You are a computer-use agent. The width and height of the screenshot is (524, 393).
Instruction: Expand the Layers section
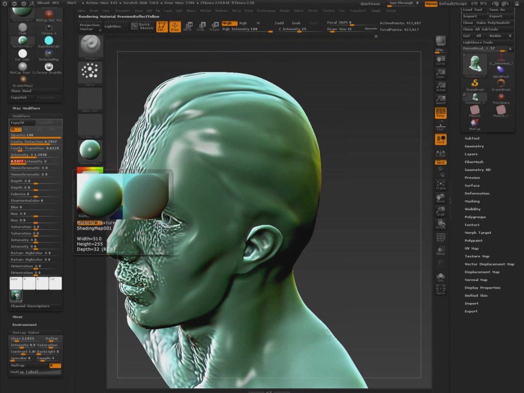(x=471, y=154)
